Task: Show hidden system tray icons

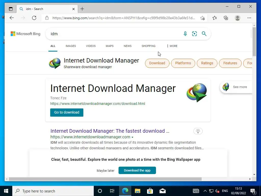Action: (x=205, y=191)
